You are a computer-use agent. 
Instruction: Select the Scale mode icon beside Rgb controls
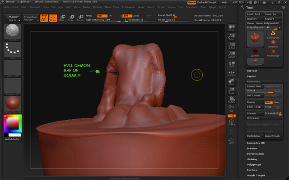coord(71,18)
